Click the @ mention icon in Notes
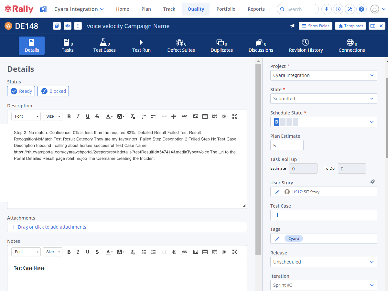Viewport: 388px width, 291px height. [x=224, y=252]
